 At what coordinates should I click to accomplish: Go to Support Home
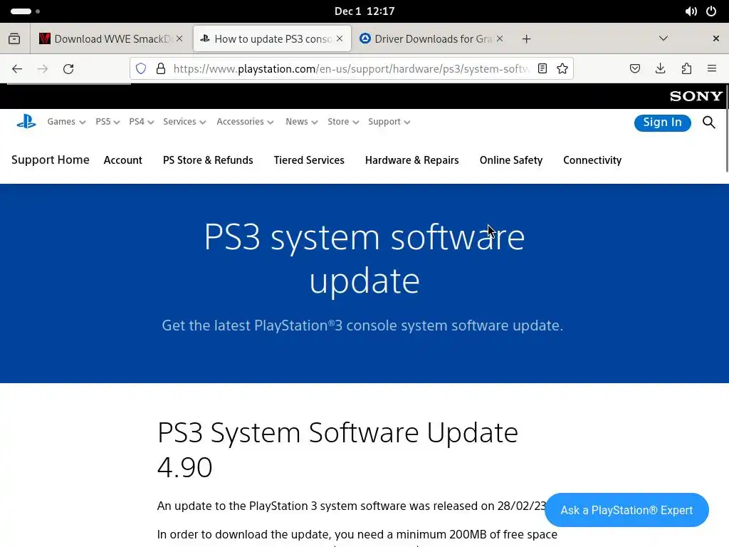51,160
